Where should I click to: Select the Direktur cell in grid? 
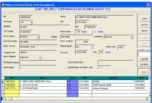(113, 81)
